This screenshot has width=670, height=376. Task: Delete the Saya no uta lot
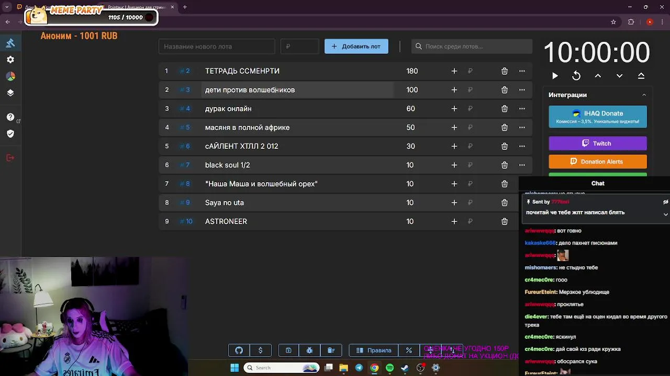pyautogui.click(x=505, y=203)
